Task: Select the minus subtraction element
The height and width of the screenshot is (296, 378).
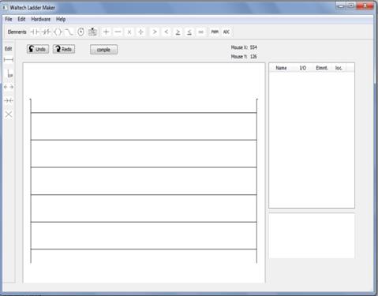Action: pyautogui.click(x=118, y=32)
